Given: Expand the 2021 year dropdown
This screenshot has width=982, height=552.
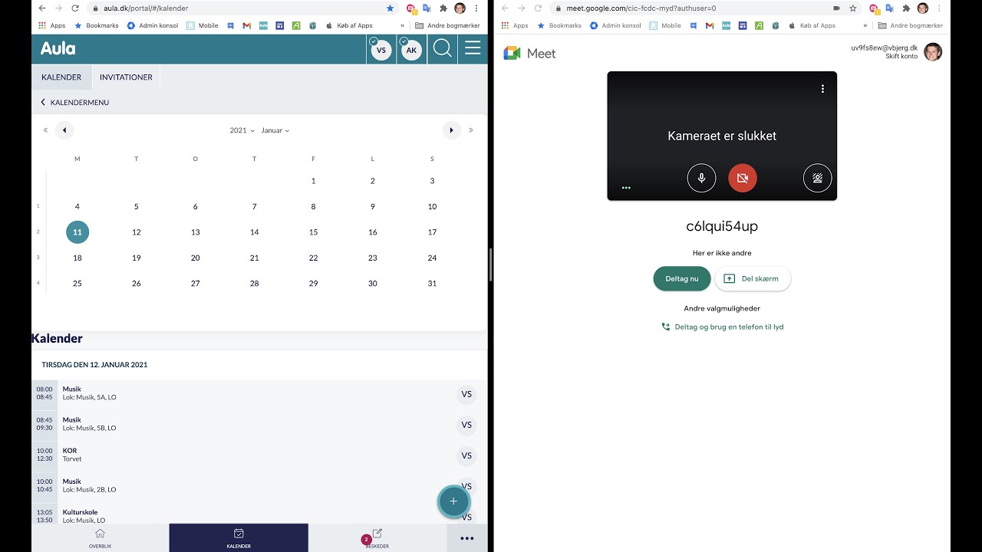Looking at the screenshot, I should coord(242,130).
